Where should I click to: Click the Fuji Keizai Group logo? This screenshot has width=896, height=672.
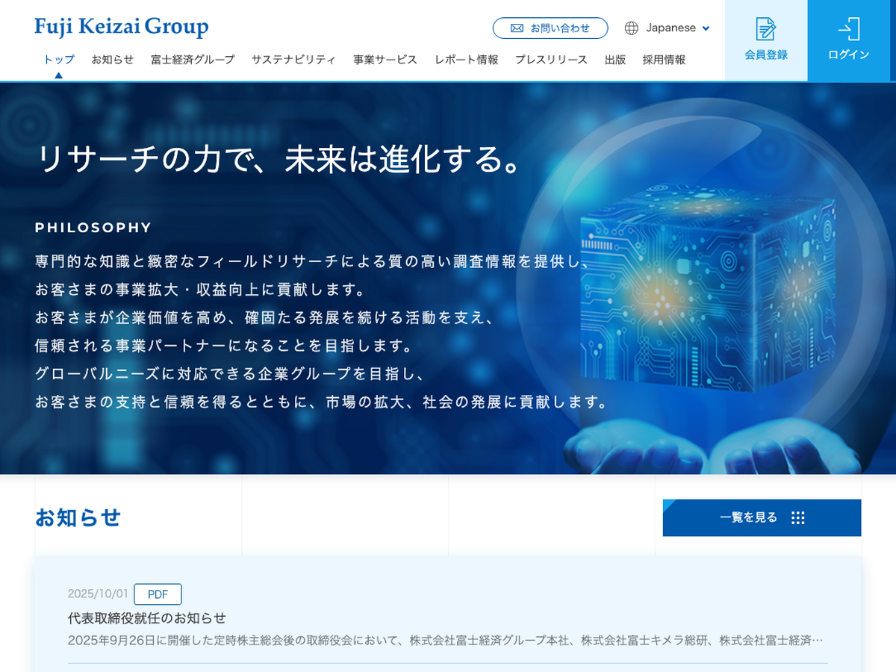pos(121,28)
